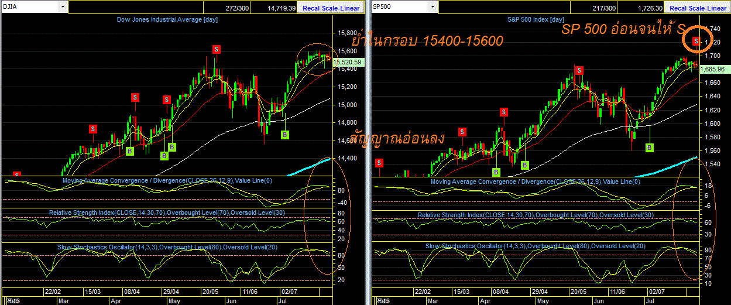Click the 11/06 date label on the DJIA time axis
Viewport: 731px width, 305px height.
pos(249,290)
